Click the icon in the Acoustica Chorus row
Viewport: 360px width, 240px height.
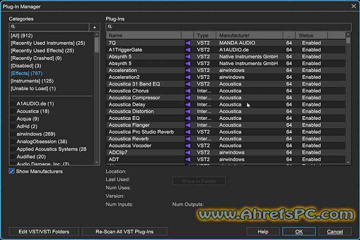pyautogui.click(x=188, y=91)
